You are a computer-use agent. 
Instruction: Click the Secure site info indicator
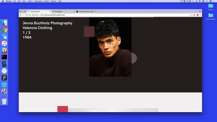point(36,15)
